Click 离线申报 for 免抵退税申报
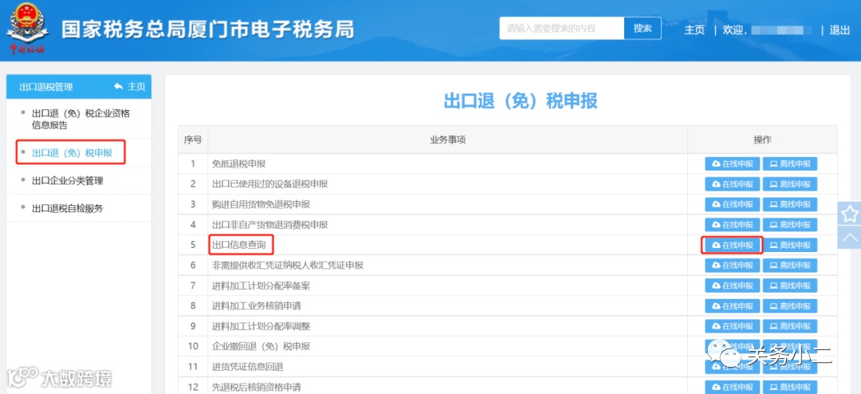 [789, 164]
